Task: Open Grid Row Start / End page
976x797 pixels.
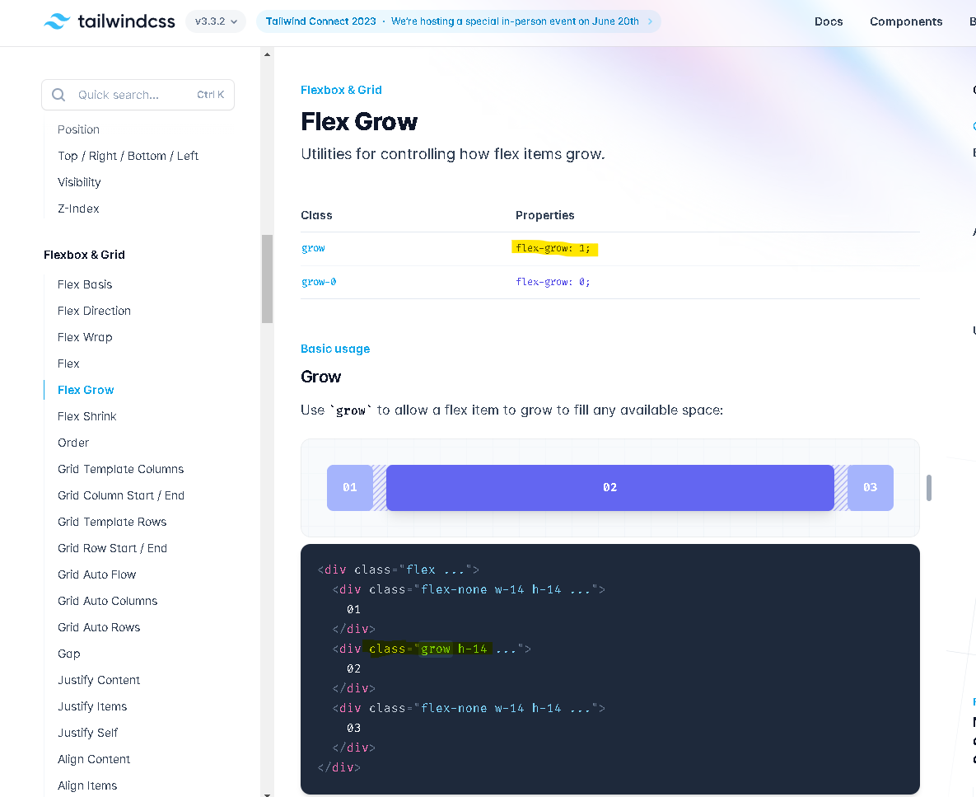Action: (x=112, y=548)
